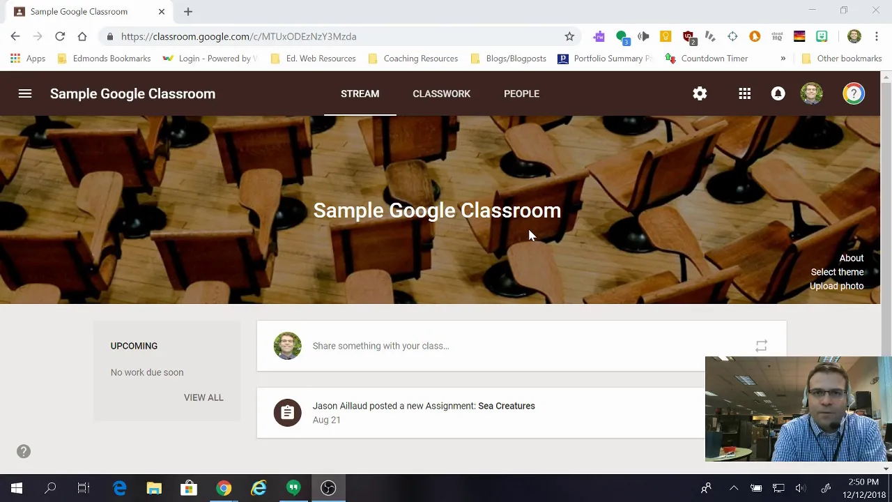Open a new browser tab

pyautogui.click(x=188, y=11)
